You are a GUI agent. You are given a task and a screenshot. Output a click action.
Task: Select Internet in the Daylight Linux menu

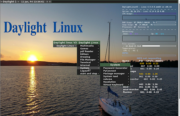coord(88,65)
